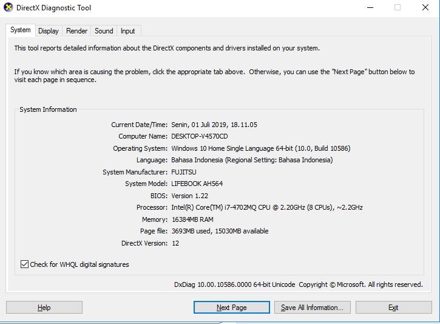Viewport: 440px width, 324px height.
Task: Click the BIOS Version 1.22 value
Action: point(190,196)
